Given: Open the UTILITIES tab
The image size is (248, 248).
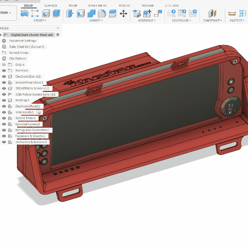Looking at the screenshot, I should coord(172,6).
